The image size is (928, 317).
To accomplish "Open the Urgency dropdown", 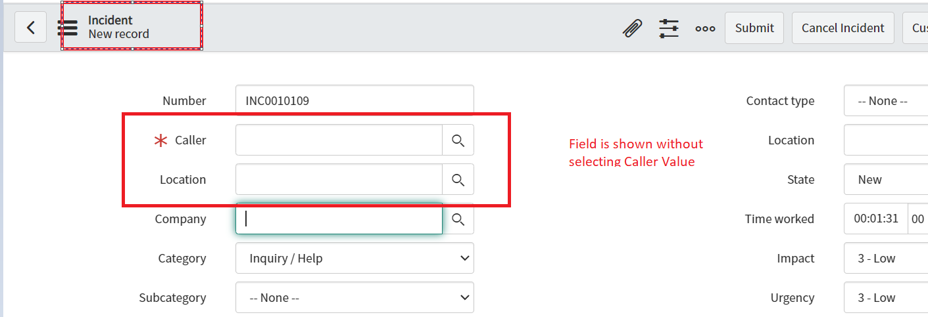I will 886,297.
